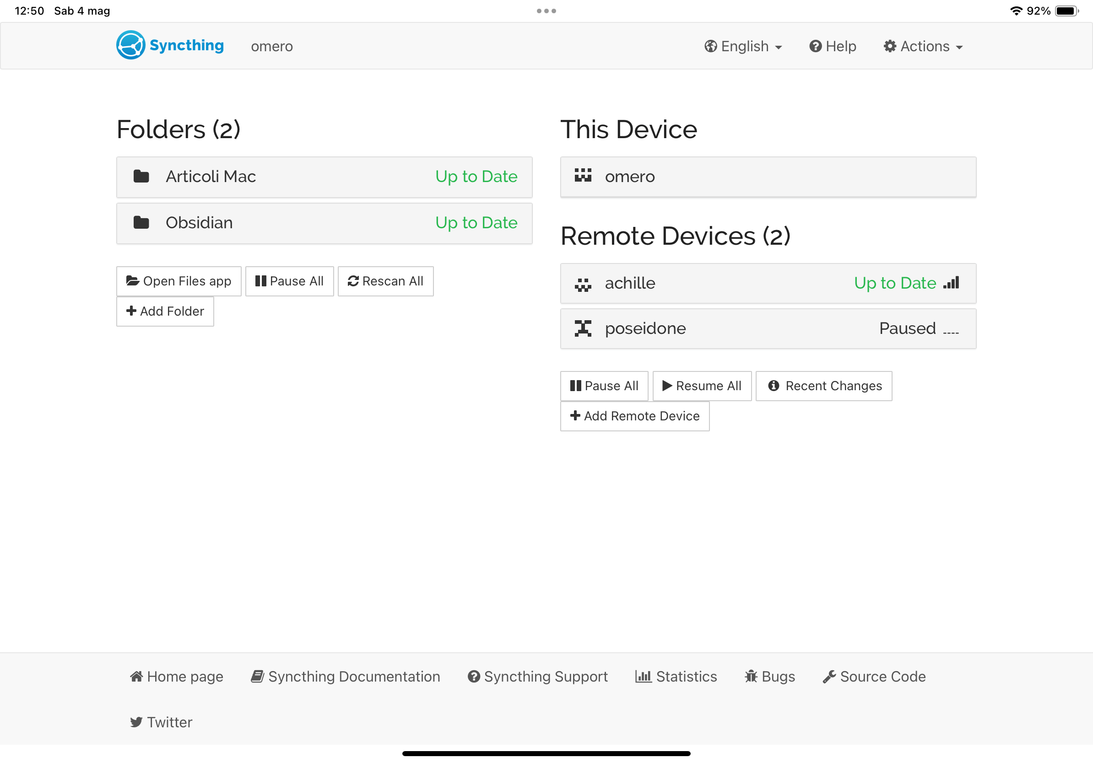Image resolution: width=1093 pixels, height=763 pixels.
Task: Click the poseidone device identicon
Action: [x=583, y=328]
